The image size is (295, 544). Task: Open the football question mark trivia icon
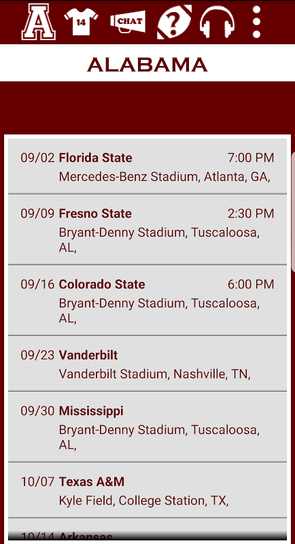coord(175,22)
